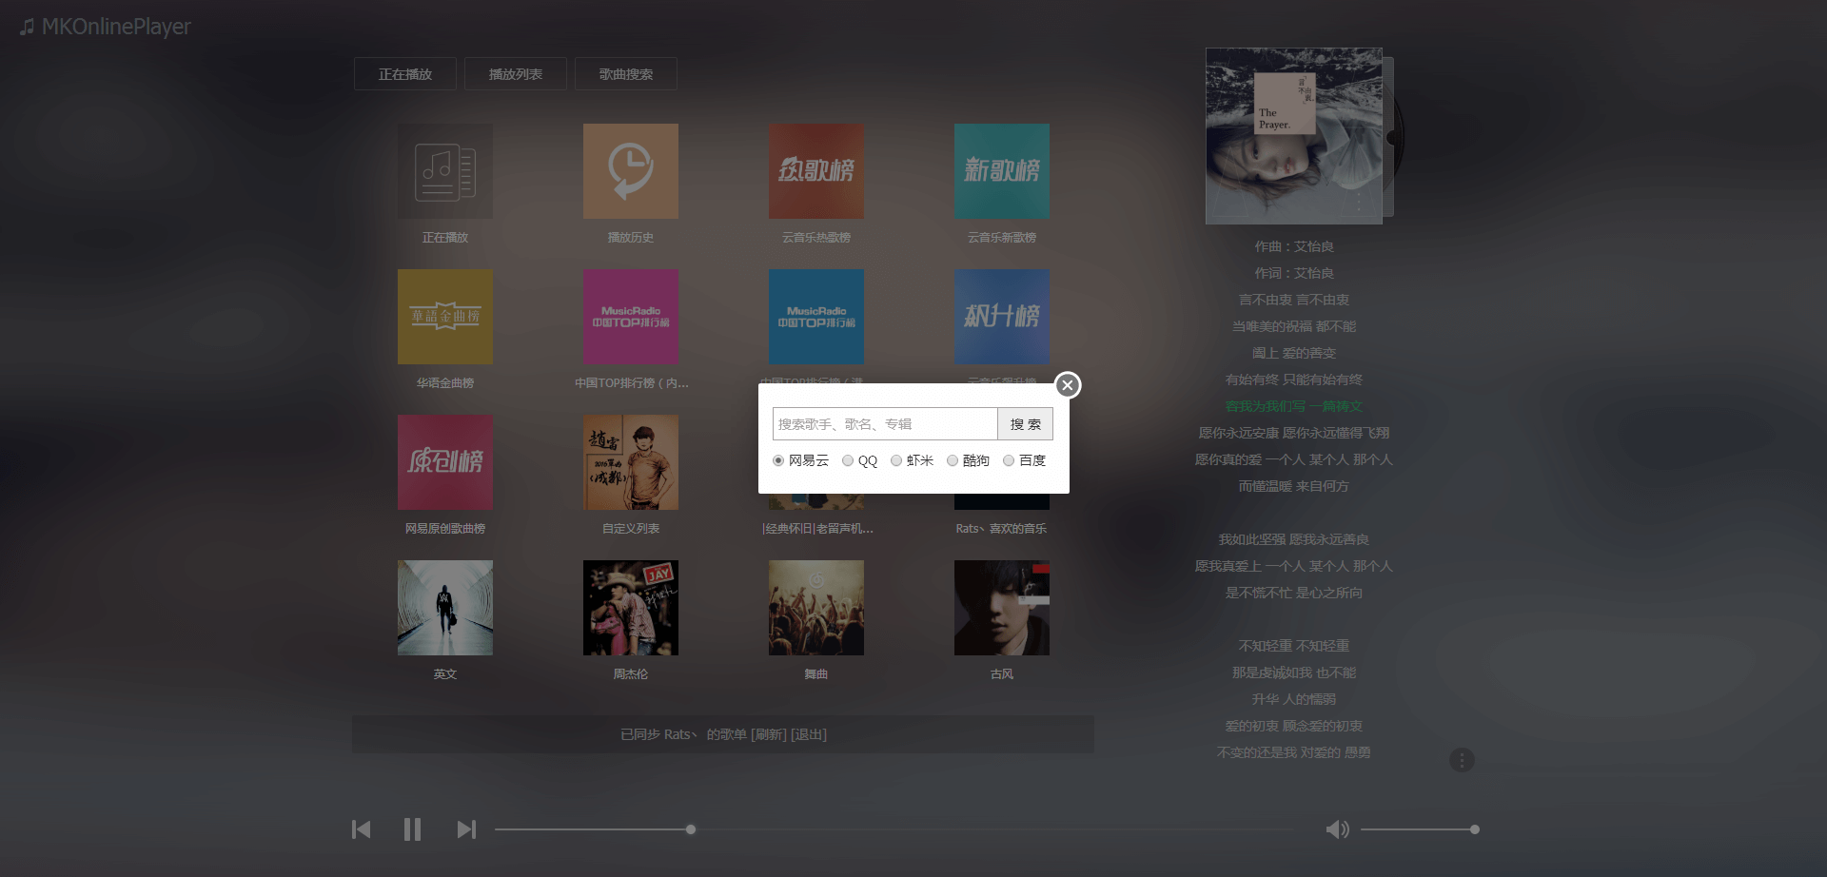Click the lyric 是不慌不忙 是心之所向

coord(1294,593)
